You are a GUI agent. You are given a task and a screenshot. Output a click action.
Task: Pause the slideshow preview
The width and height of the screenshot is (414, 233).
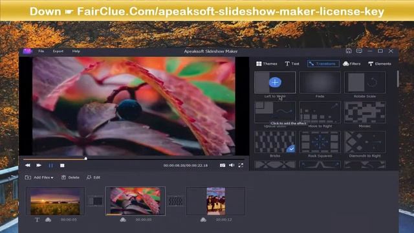coord(50,166)
